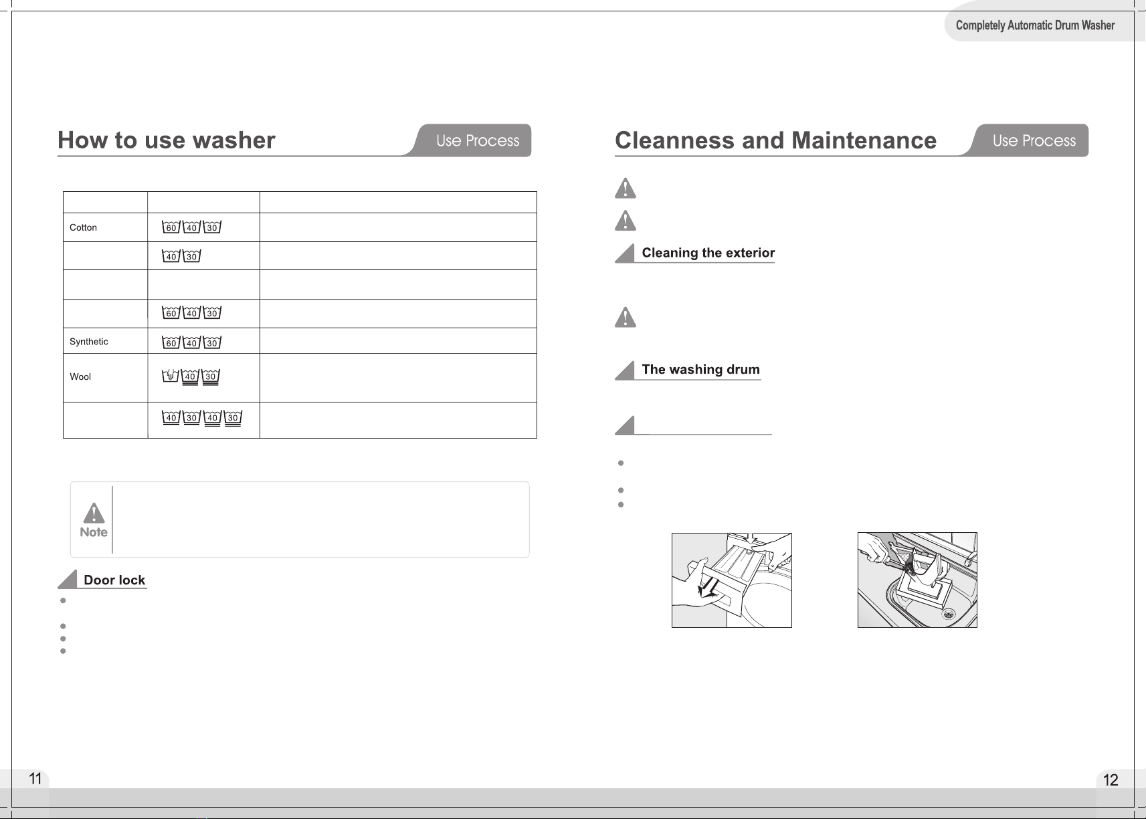Click the Synthetic row wash temperature symbols
The height and width of the screenshot is (819, 1146).
[191, 342]
